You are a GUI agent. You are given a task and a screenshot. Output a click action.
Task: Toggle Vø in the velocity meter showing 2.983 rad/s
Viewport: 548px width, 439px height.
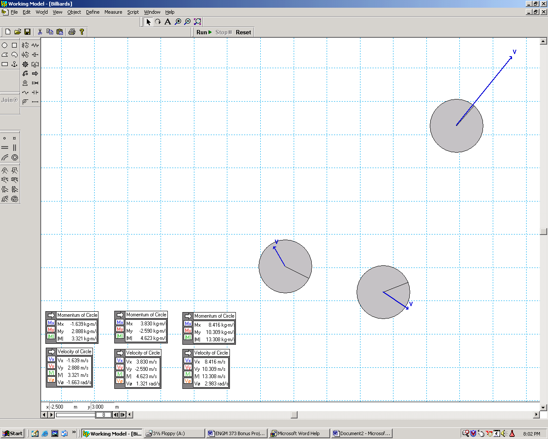pos(188,381)
